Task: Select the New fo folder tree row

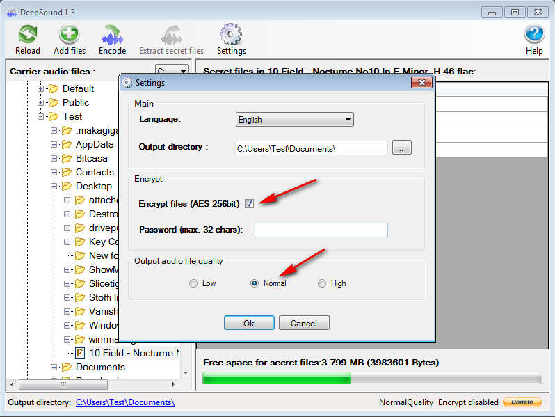Action: 104,255
